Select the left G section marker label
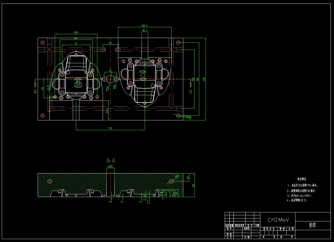The height and width of the screenshot is (242, 334). point(35,91)
